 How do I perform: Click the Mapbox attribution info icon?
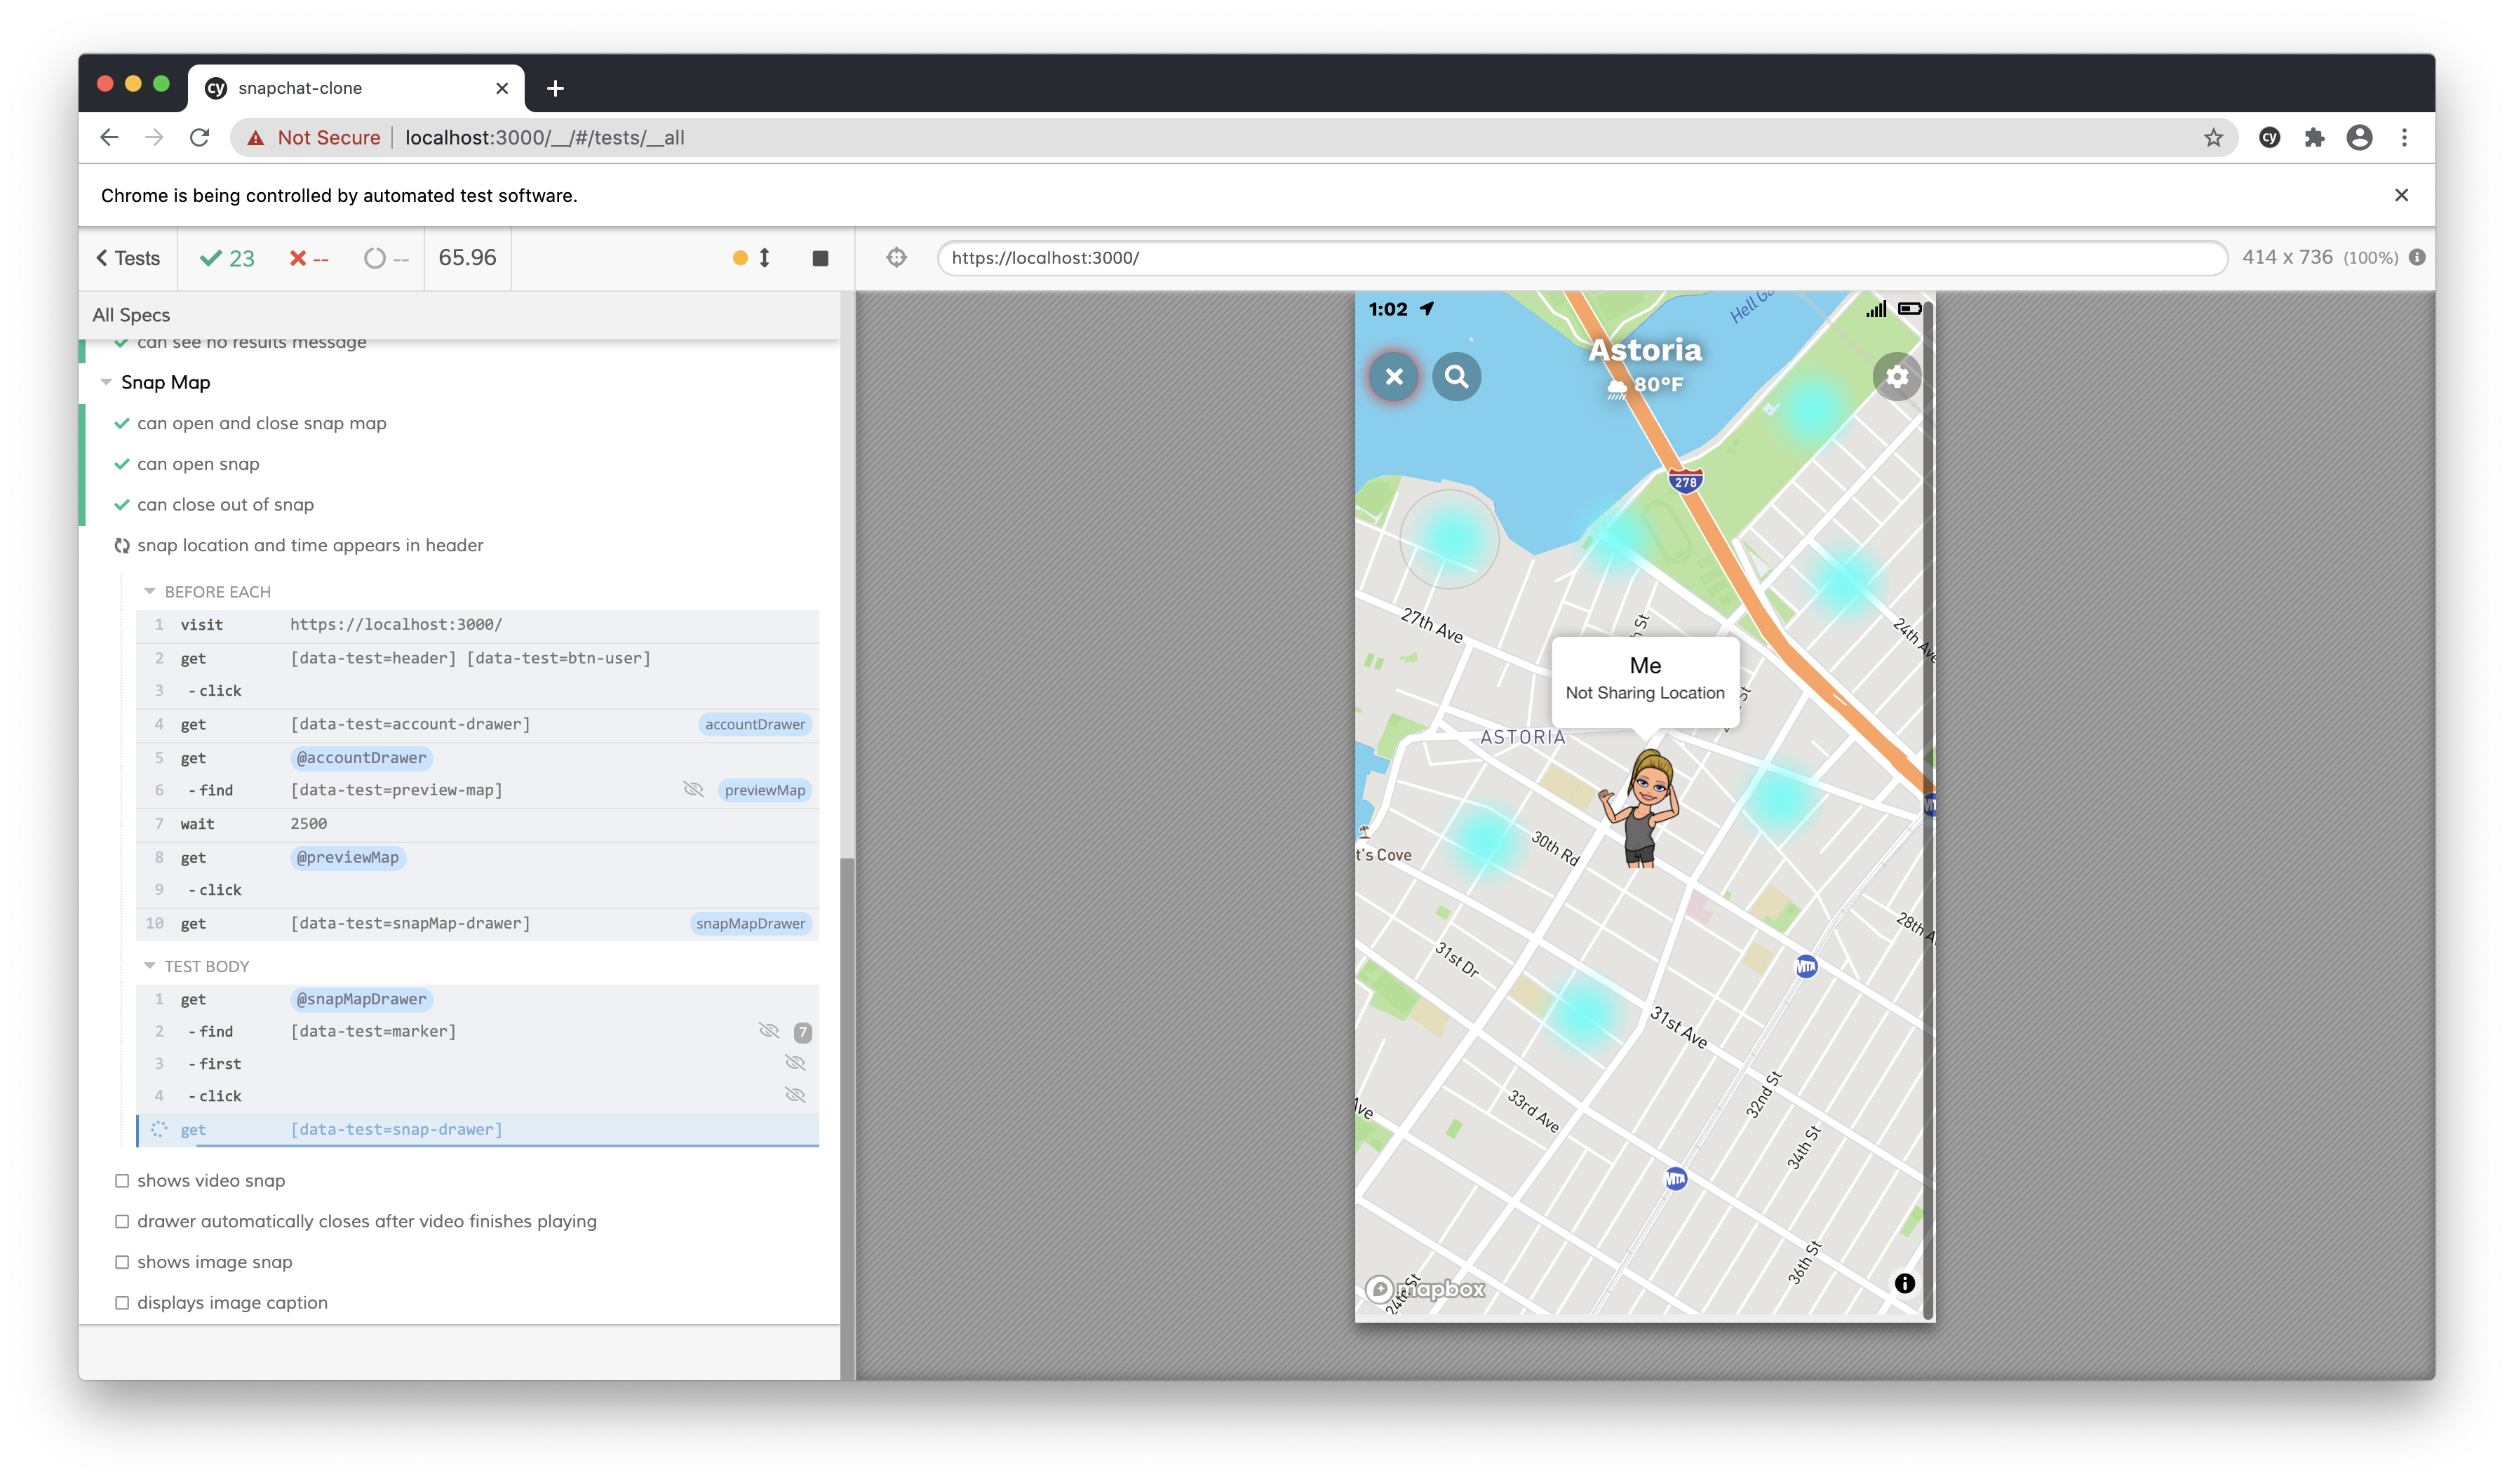(1904, 1283)
